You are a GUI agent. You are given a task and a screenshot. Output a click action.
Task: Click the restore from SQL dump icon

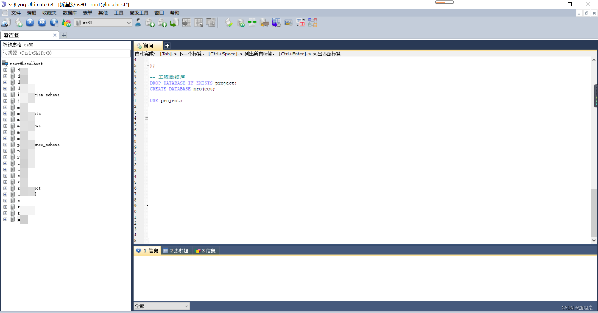tap(174, 23)
